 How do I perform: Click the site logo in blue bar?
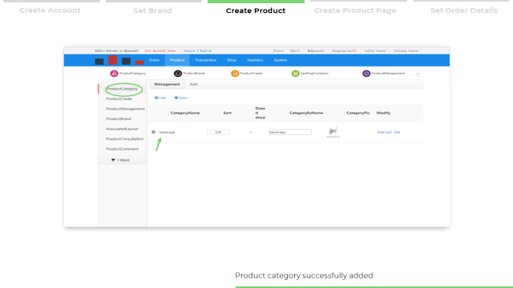[x=119, y=61]
